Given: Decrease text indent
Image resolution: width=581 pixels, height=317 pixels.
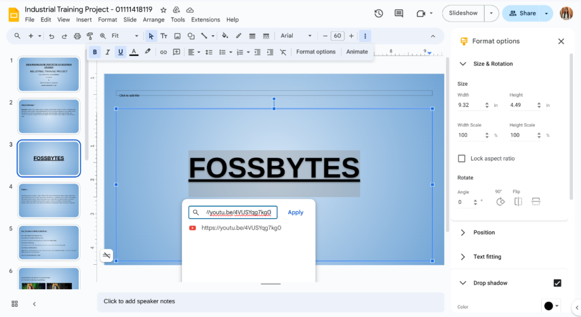Looking at the screenshot, I should (x=258, y=52).
